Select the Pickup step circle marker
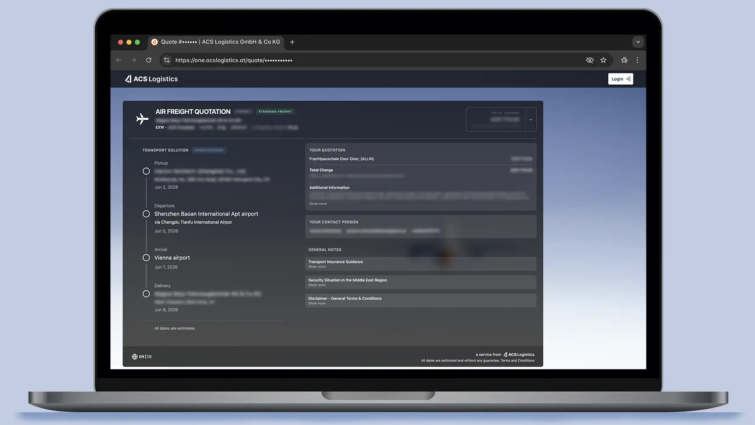 [x=146, y=171]
